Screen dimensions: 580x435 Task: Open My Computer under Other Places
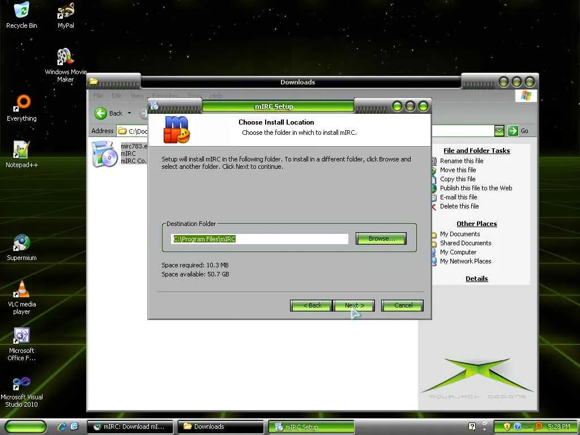[x=458, y=252]
